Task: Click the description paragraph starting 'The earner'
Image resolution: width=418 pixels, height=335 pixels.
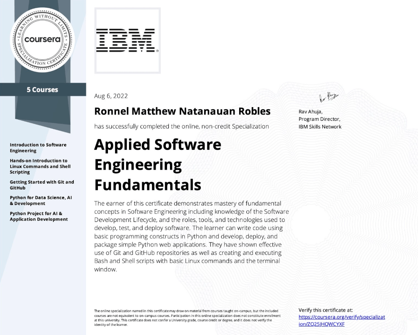Action: pos(191,236)
